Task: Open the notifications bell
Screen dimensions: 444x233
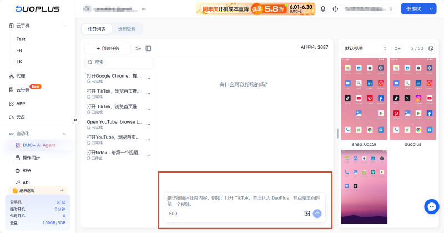Action: point(323,9)
